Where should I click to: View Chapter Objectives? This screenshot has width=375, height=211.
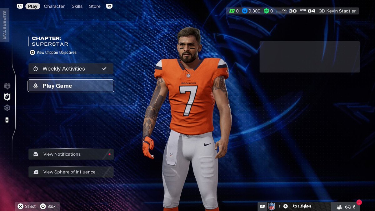(x=57, y=53)
